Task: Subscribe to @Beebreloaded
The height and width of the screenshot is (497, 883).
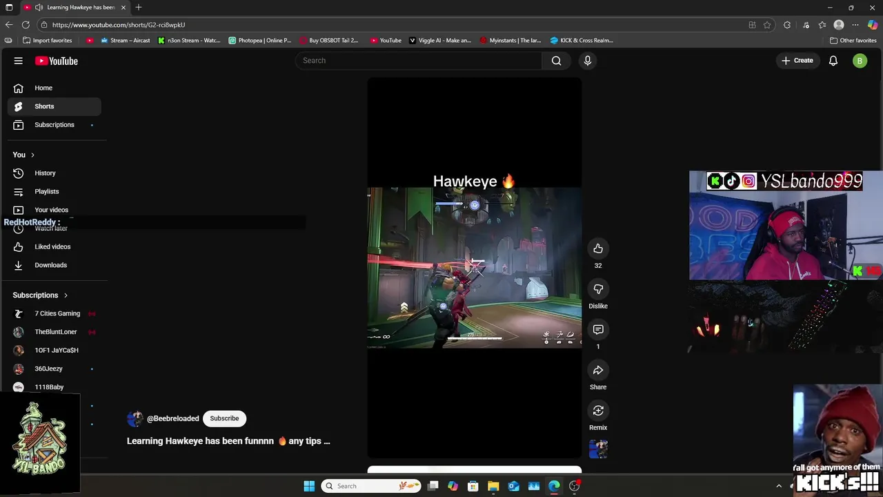Action: pyautogui.click(x=224, y=418)
